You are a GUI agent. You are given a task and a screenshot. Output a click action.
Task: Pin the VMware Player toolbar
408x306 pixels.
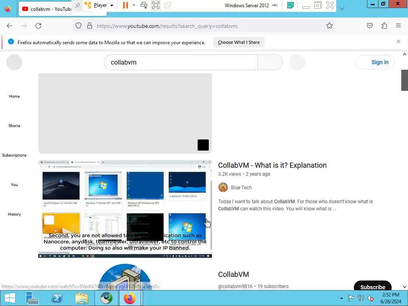(x=78, y=5)
